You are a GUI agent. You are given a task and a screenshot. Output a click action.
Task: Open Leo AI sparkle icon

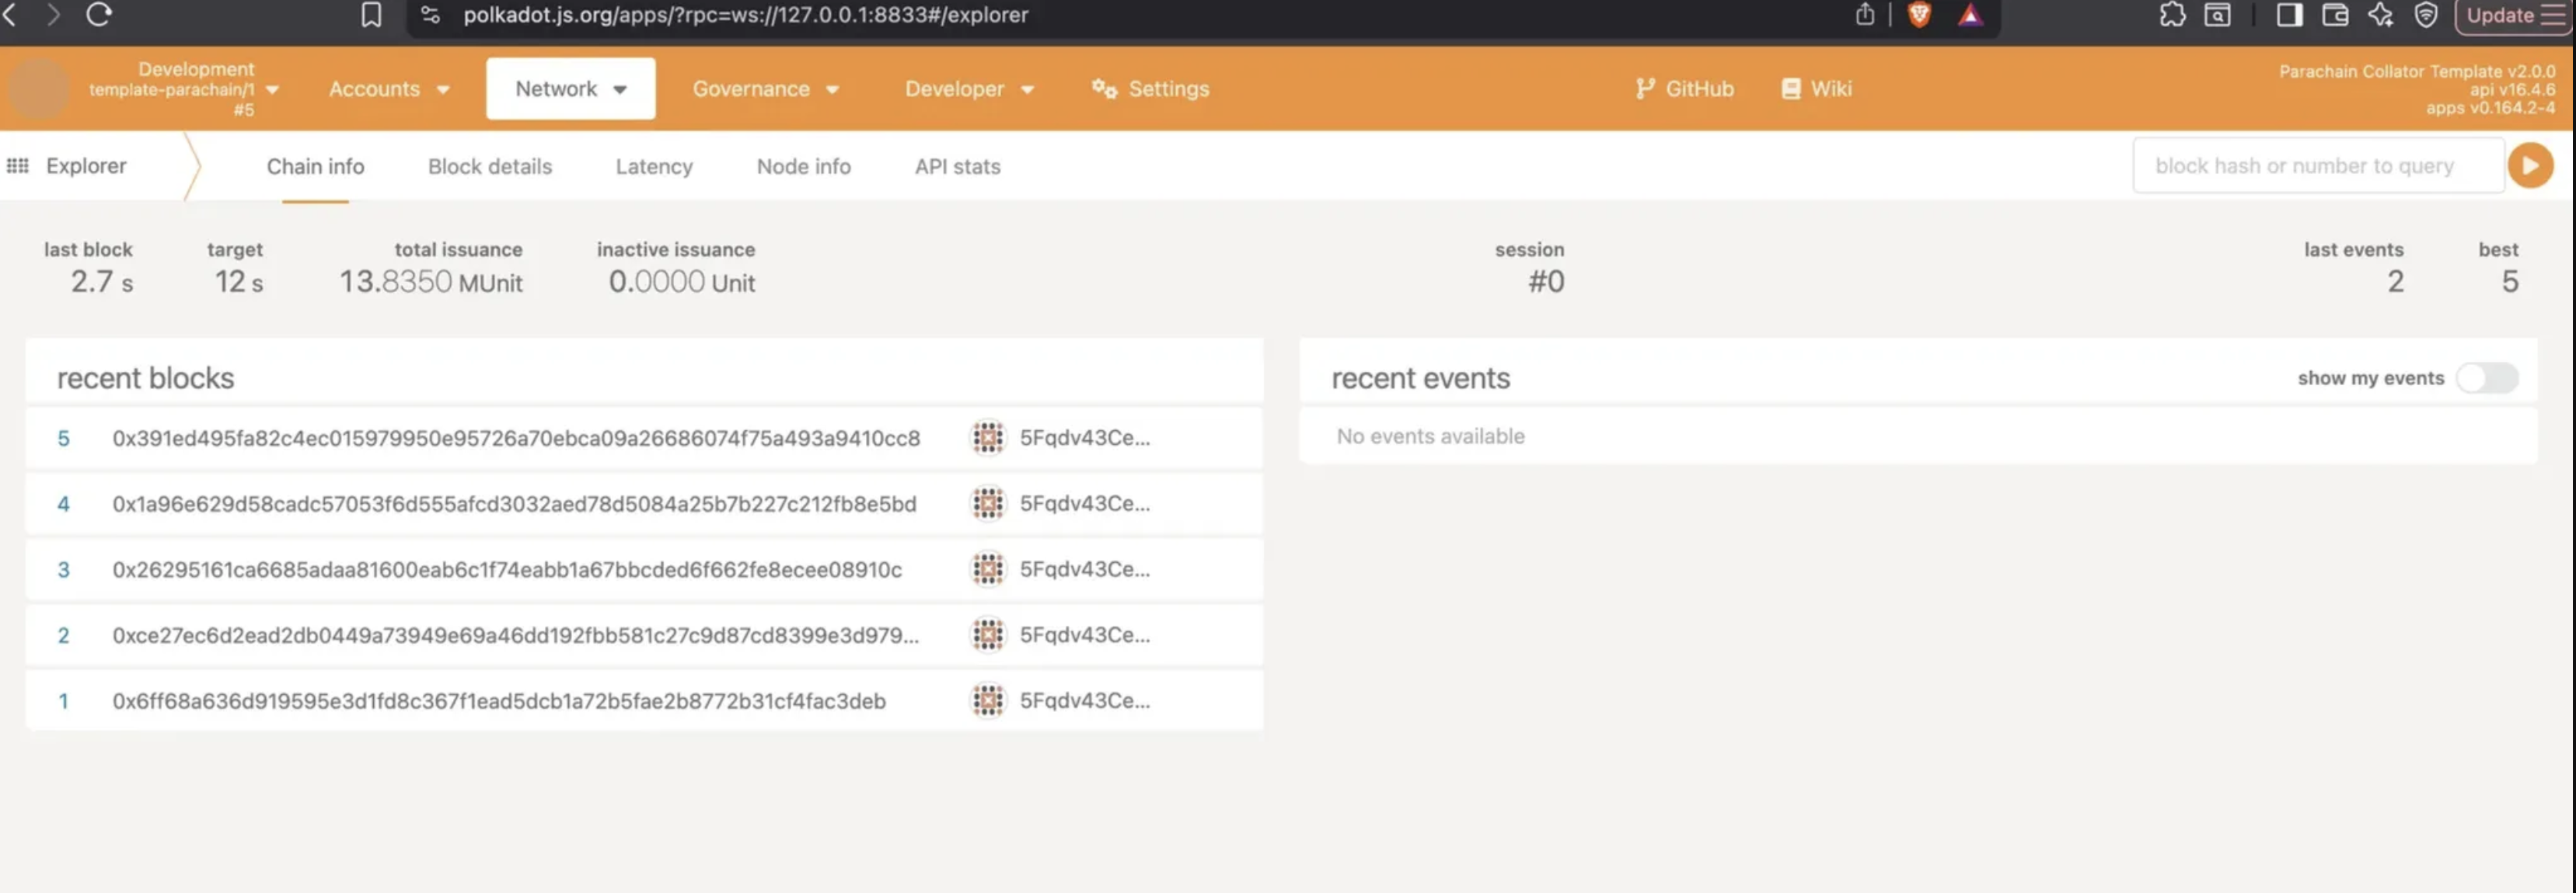[2381, 15]
